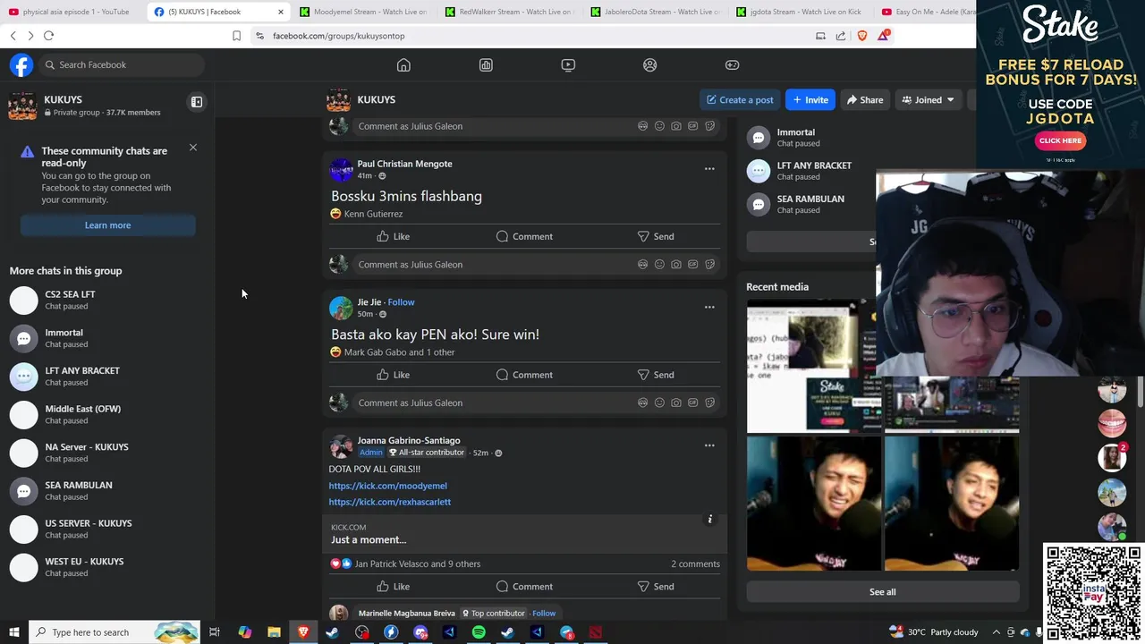Click the Invite button

pyautogui.click(x=810, y=99)
